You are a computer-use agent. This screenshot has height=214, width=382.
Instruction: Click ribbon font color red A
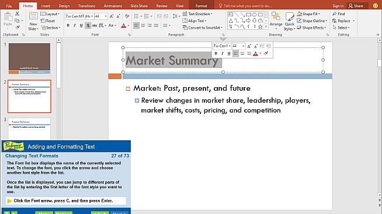click(x=124, y=25)
